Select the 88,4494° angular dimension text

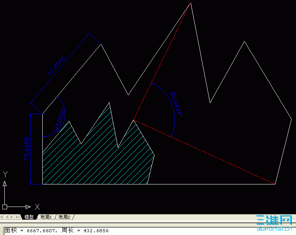[x=176, y=103]
